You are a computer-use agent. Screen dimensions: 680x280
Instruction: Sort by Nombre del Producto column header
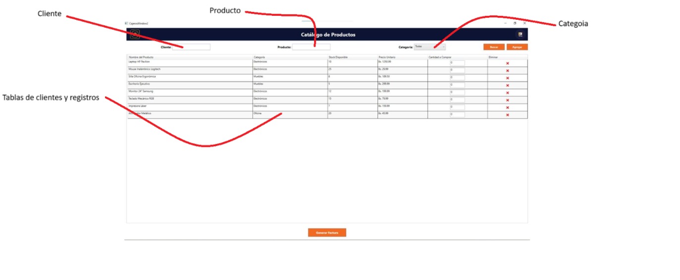point(141,57)
